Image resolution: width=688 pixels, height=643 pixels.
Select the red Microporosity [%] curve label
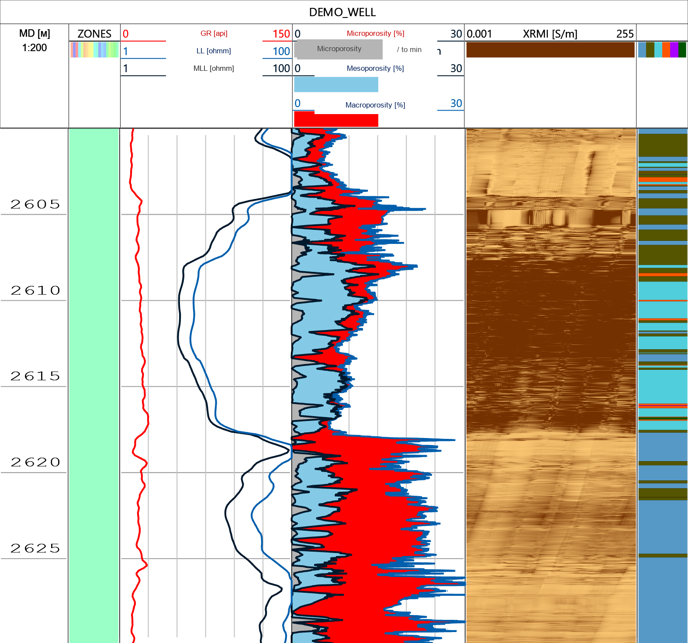375,33
